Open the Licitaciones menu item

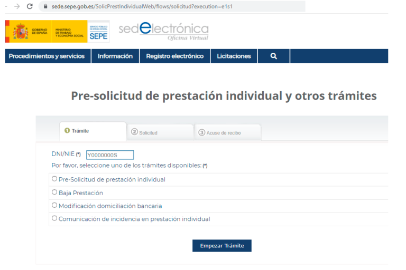(234, 56)
